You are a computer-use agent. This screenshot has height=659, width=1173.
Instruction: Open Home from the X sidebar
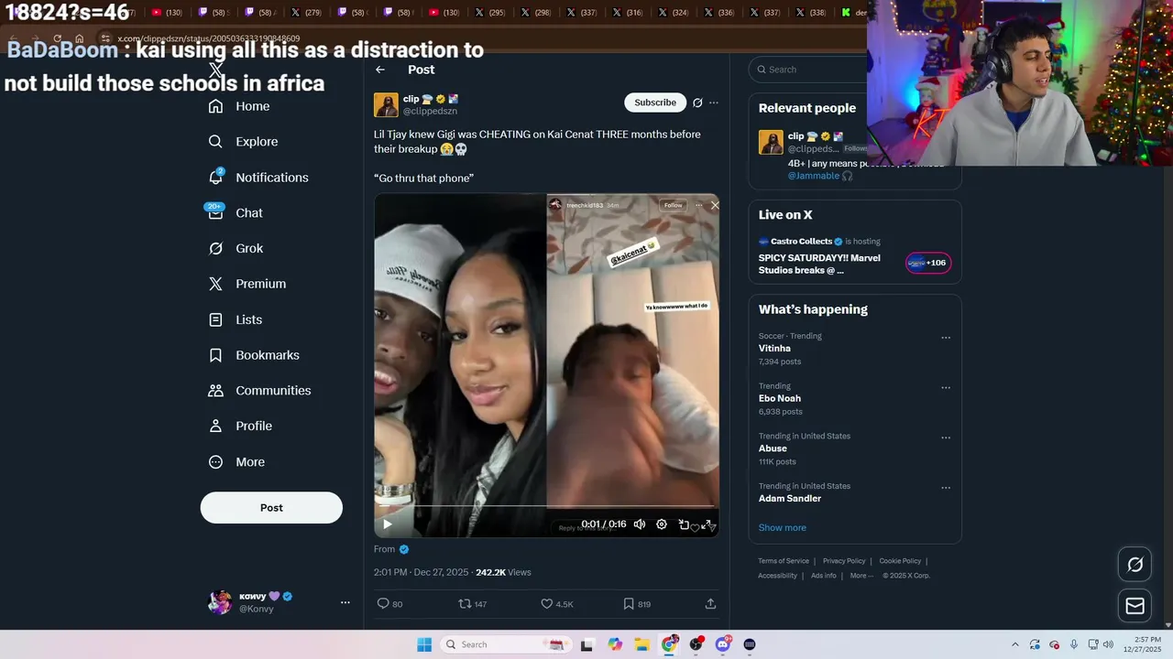[239, 106]
